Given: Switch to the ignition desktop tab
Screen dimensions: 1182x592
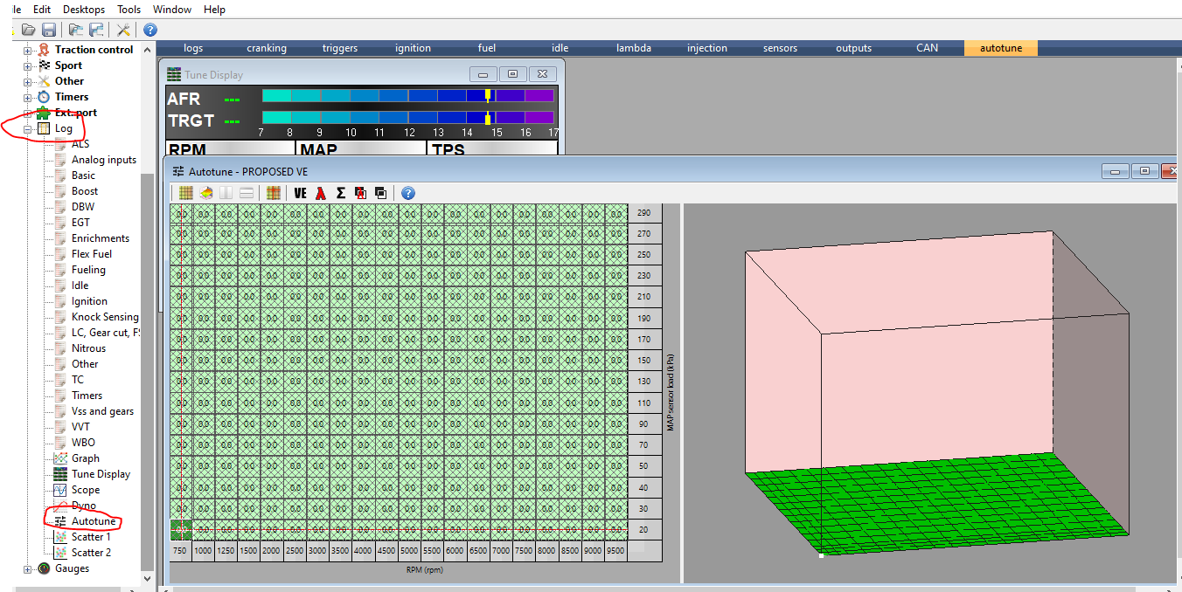Looking at the screenshot, I should click(x=413, y=48).
